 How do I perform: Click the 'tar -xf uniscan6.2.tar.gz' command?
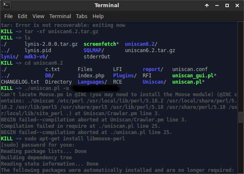click(62, 32)
